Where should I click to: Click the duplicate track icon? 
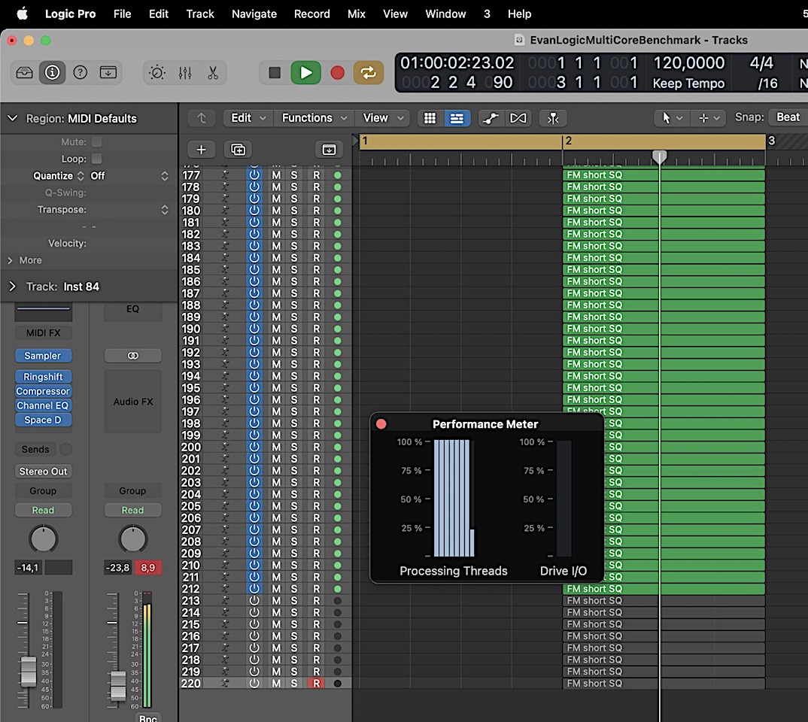pyautogui.click(x=238, y=150)
